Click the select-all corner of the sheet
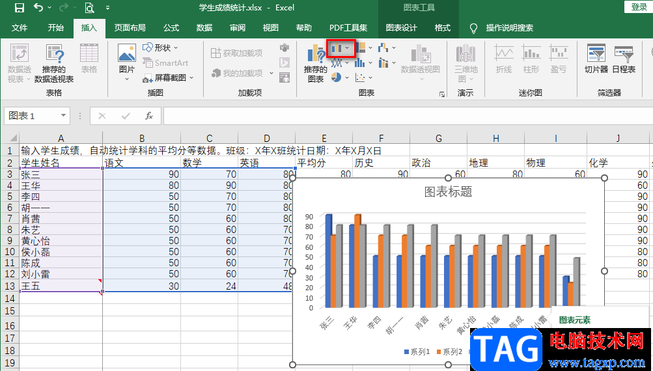This screenshot has height=371, width=653. click(10, 138)
